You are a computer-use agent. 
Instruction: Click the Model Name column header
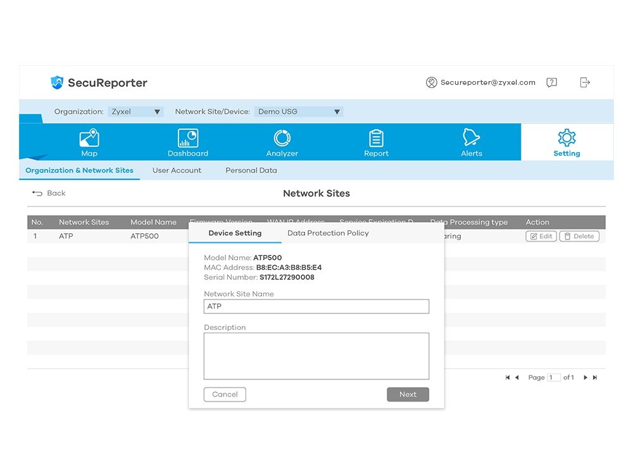153,222
